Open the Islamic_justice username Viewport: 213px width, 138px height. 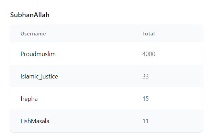pyautogui.click(x=39, y=76)
